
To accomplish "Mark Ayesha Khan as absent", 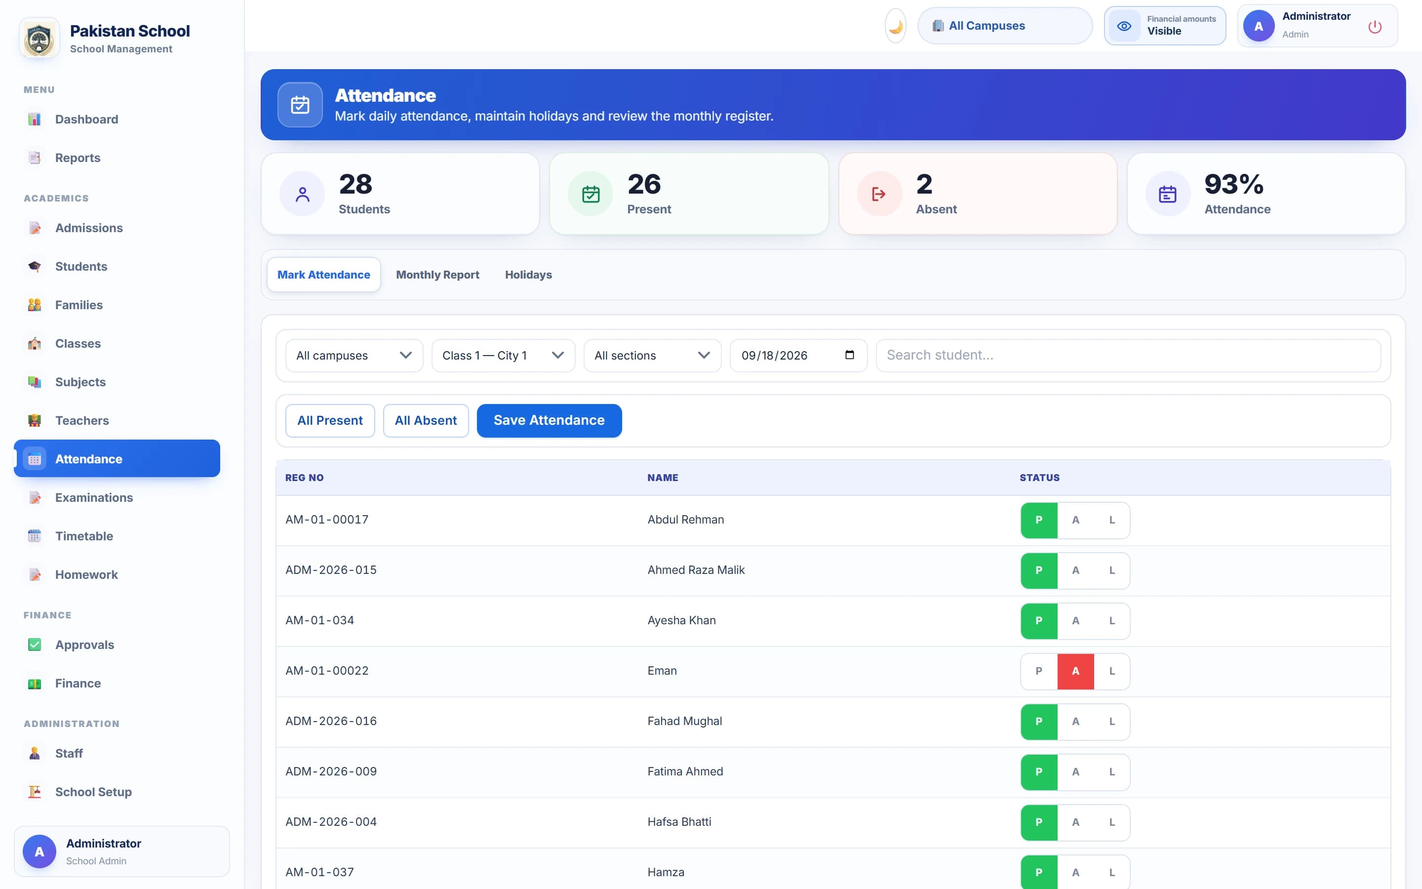I will (x=1075, y=621).
